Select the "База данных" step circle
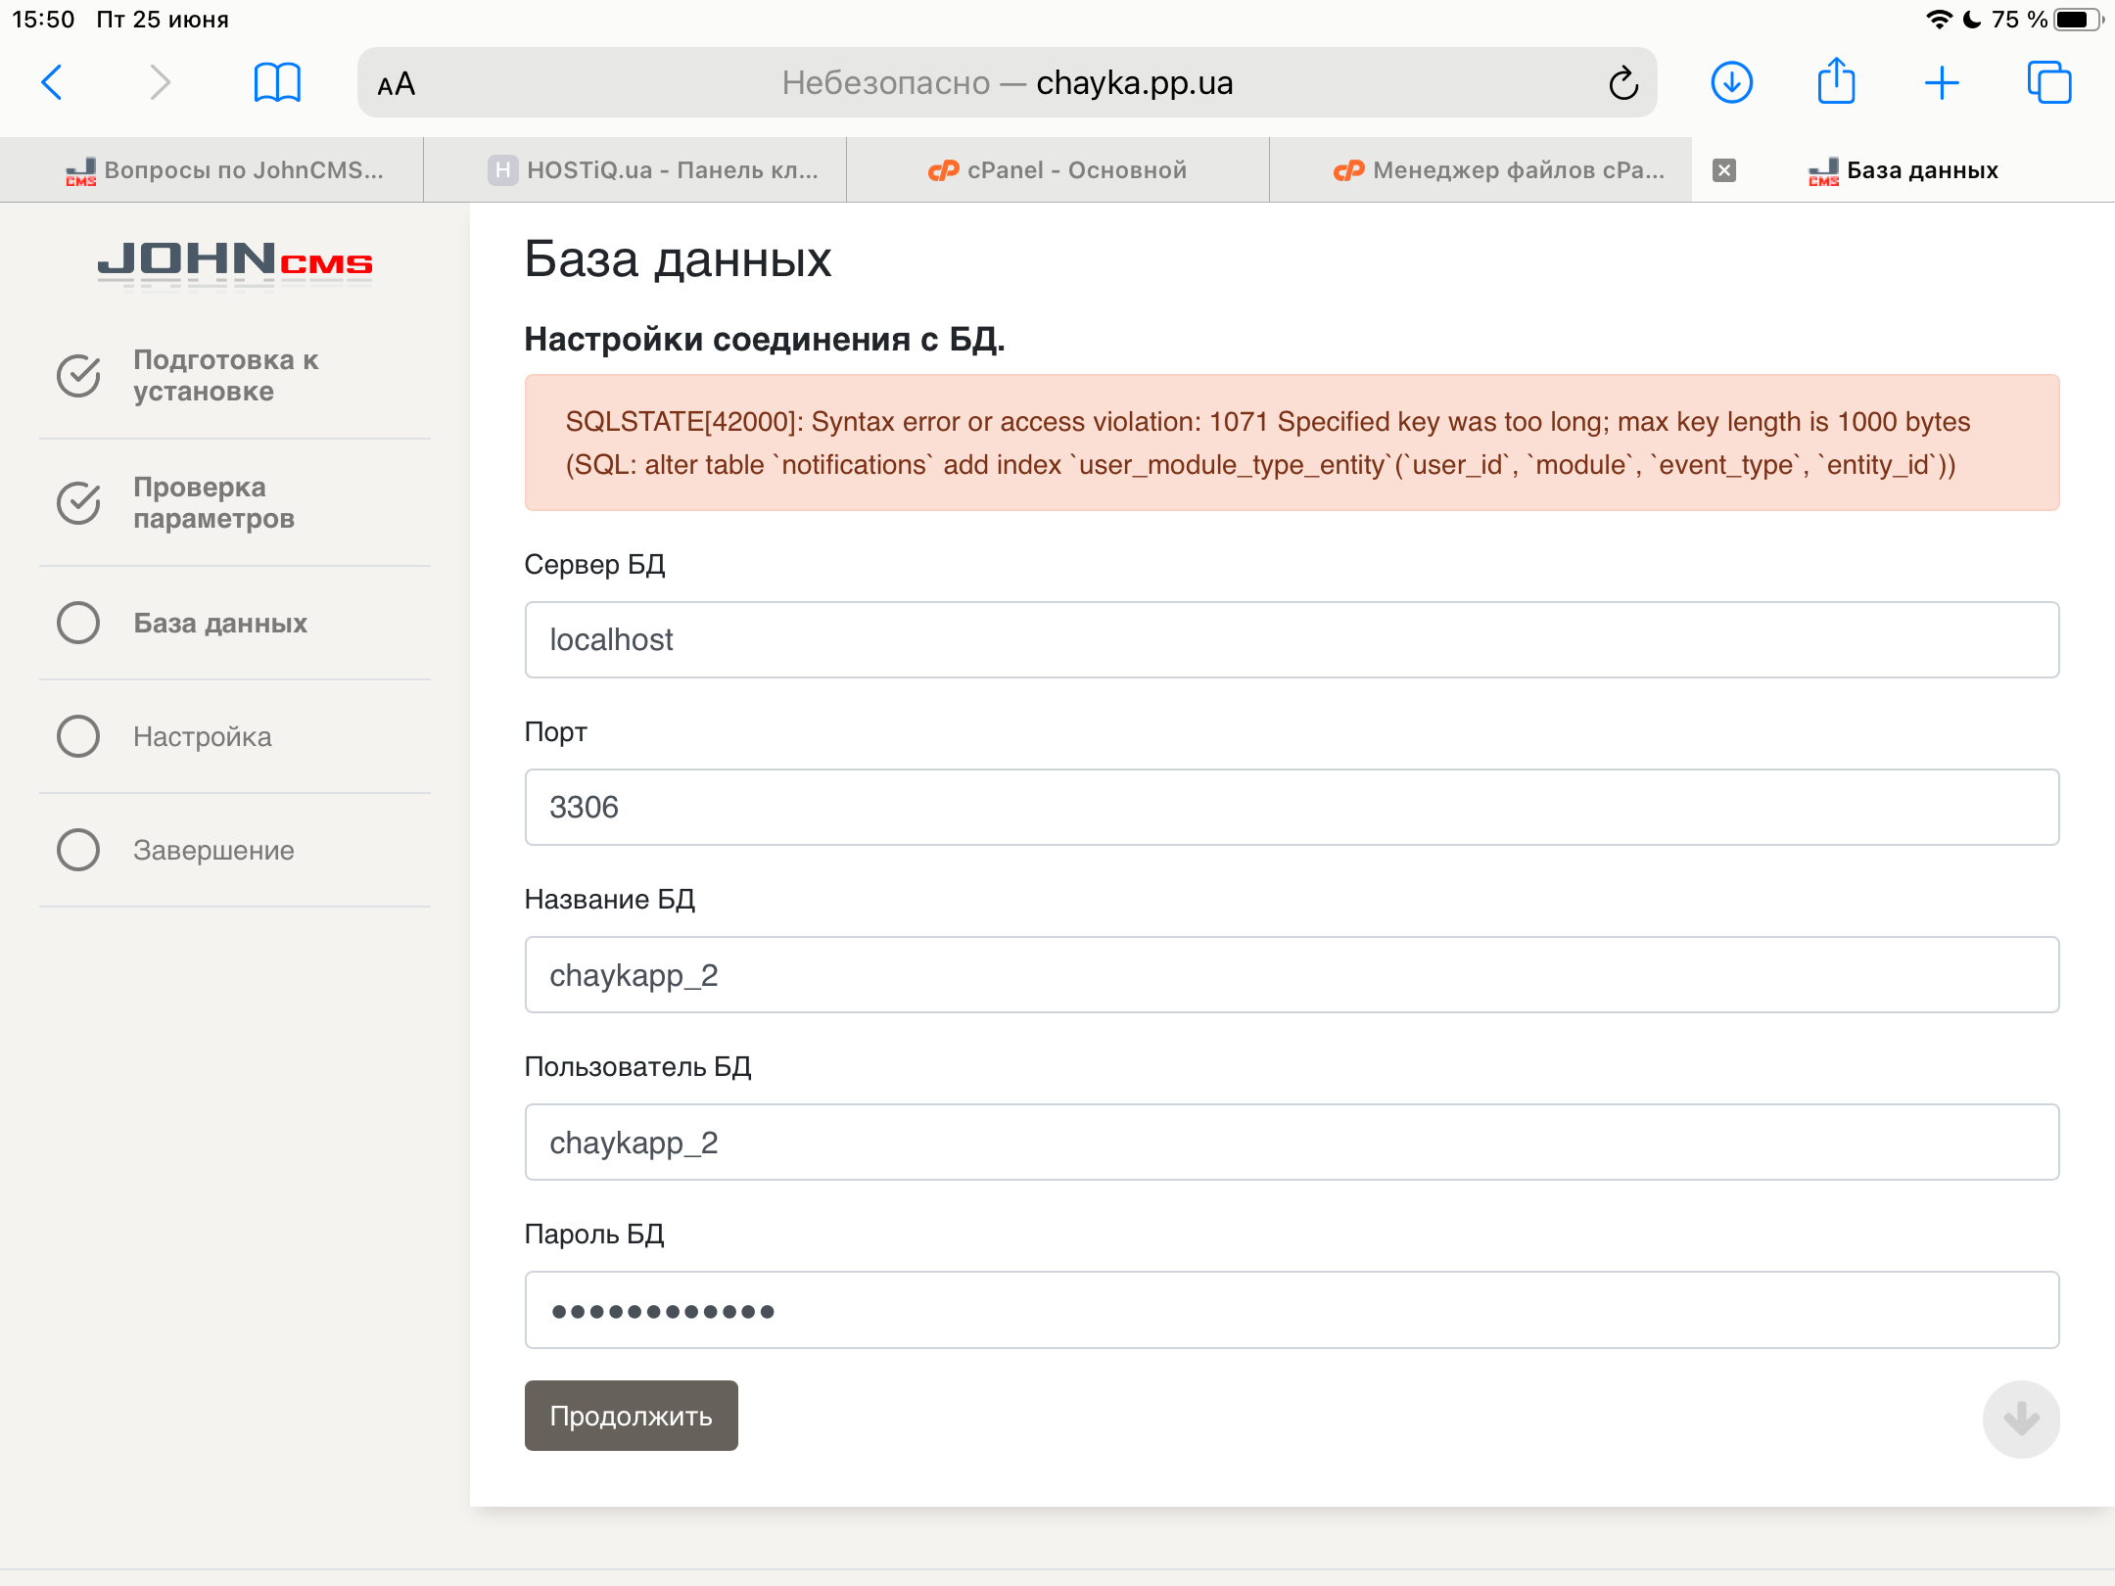 78,623
